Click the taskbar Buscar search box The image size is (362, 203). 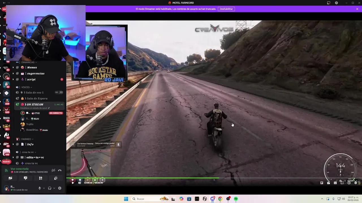[x=150, y=199]
